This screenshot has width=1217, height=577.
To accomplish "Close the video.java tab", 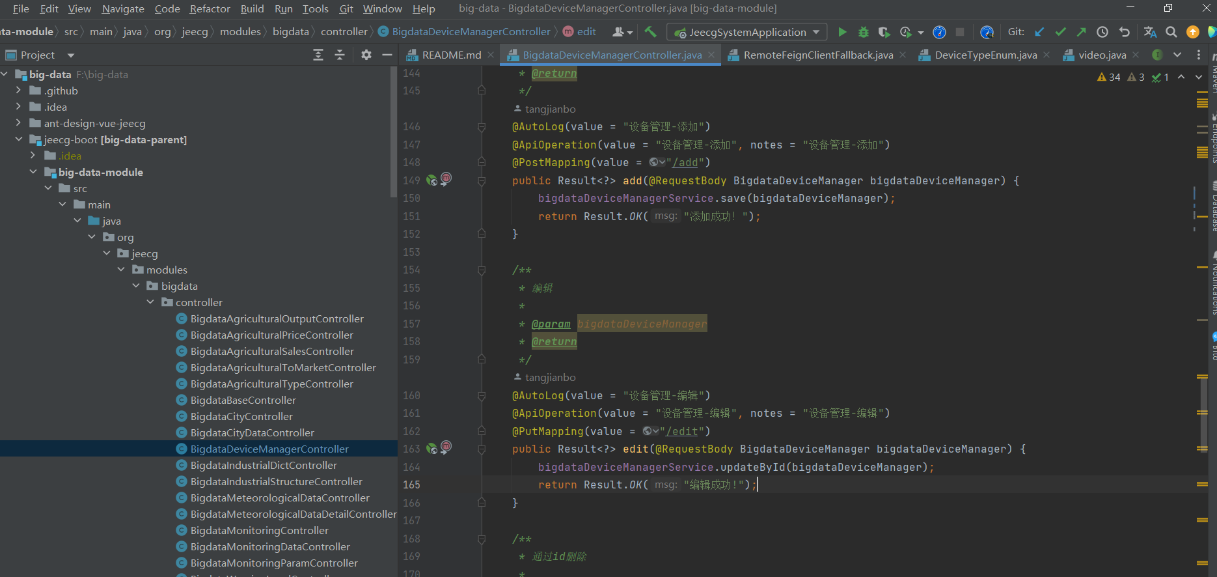I will click(1136, 55).
